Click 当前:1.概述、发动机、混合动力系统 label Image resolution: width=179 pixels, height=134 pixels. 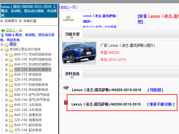(28, 37)
